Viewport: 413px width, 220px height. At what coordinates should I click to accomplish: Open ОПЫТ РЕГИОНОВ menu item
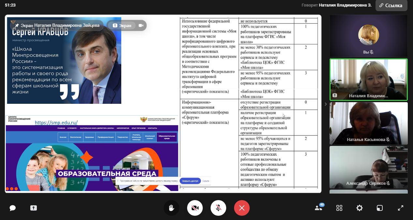click(139, 128)
